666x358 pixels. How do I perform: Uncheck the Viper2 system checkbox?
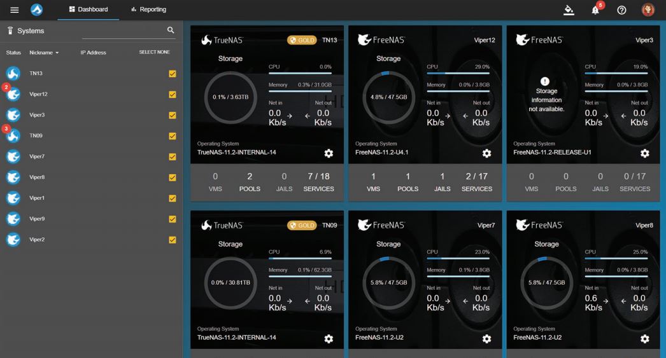click(173, 240)
